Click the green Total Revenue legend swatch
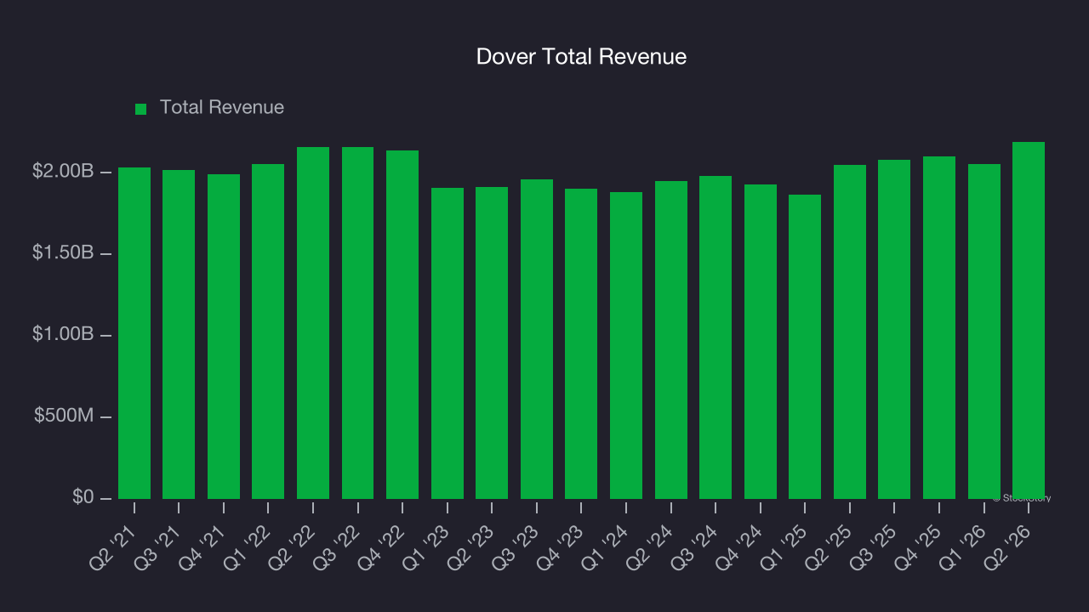The height and width of the screenshot is (612, 1089). [x=141, y=109]
